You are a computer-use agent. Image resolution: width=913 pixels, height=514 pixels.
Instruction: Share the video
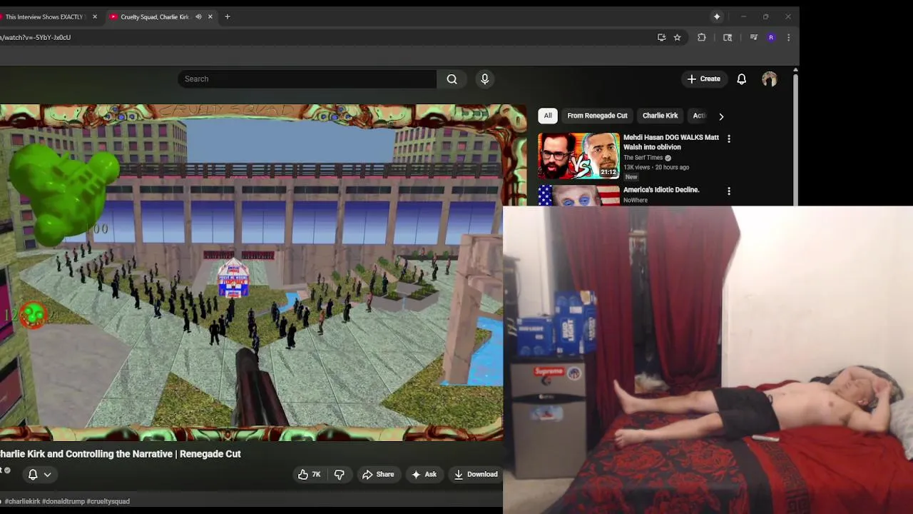[378, 474]
